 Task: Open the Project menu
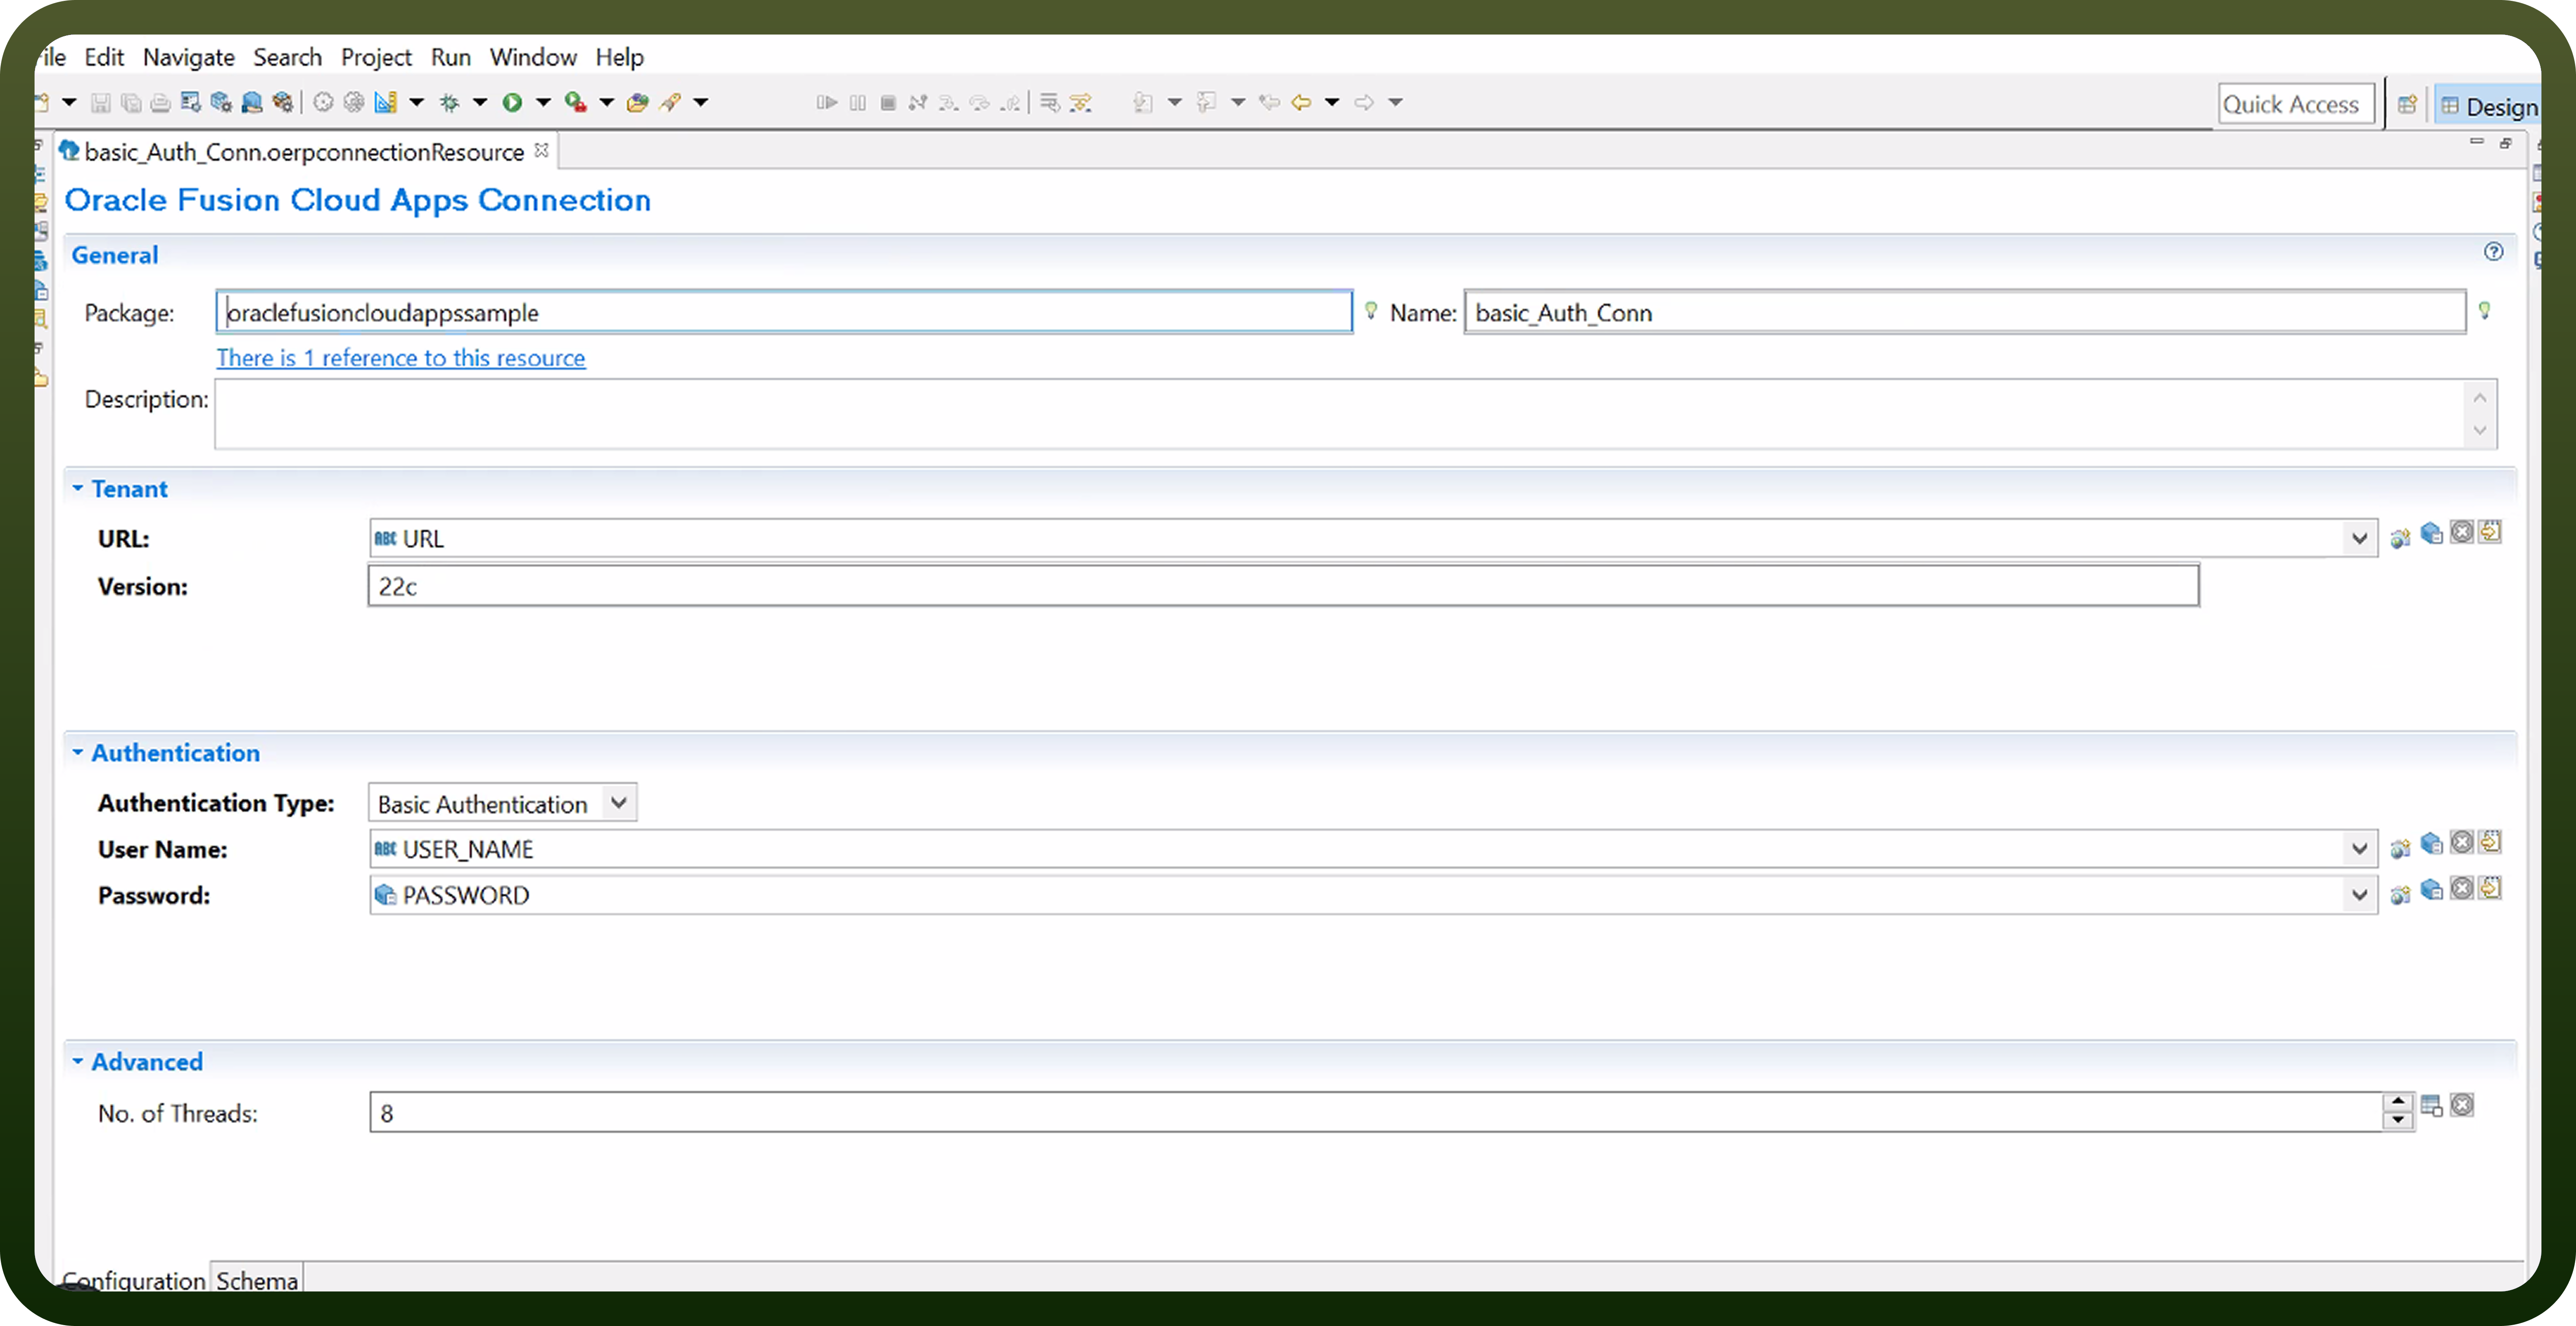click(376, 57)
